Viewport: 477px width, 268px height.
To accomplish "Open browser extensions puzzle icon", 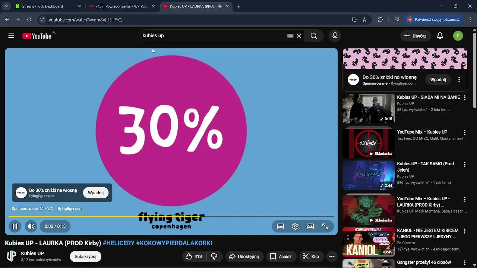I will [x=380, y=20].
